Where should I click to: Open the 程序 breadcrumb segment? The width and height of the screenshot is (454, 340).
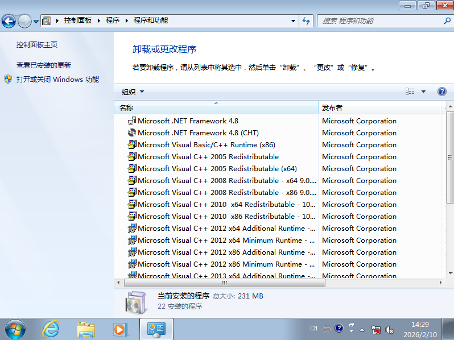click(113, 20)
